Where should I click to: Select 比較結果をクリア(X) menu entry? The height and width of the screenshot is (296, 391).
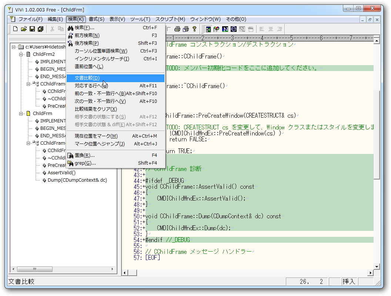(116, 109)
